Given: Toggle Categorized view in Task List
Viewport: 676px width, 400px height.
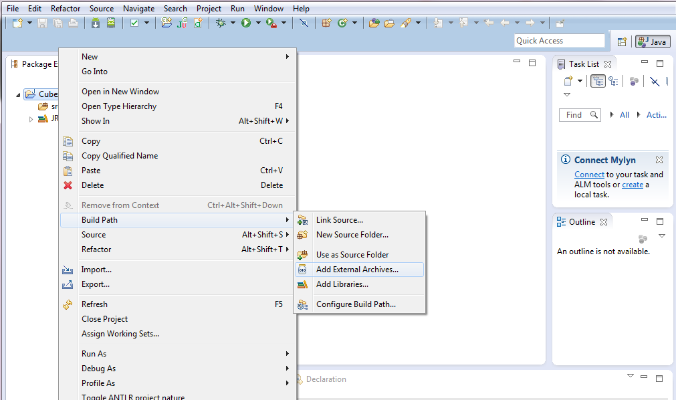Looking at the screenshot, I should [x=598, y=81].
